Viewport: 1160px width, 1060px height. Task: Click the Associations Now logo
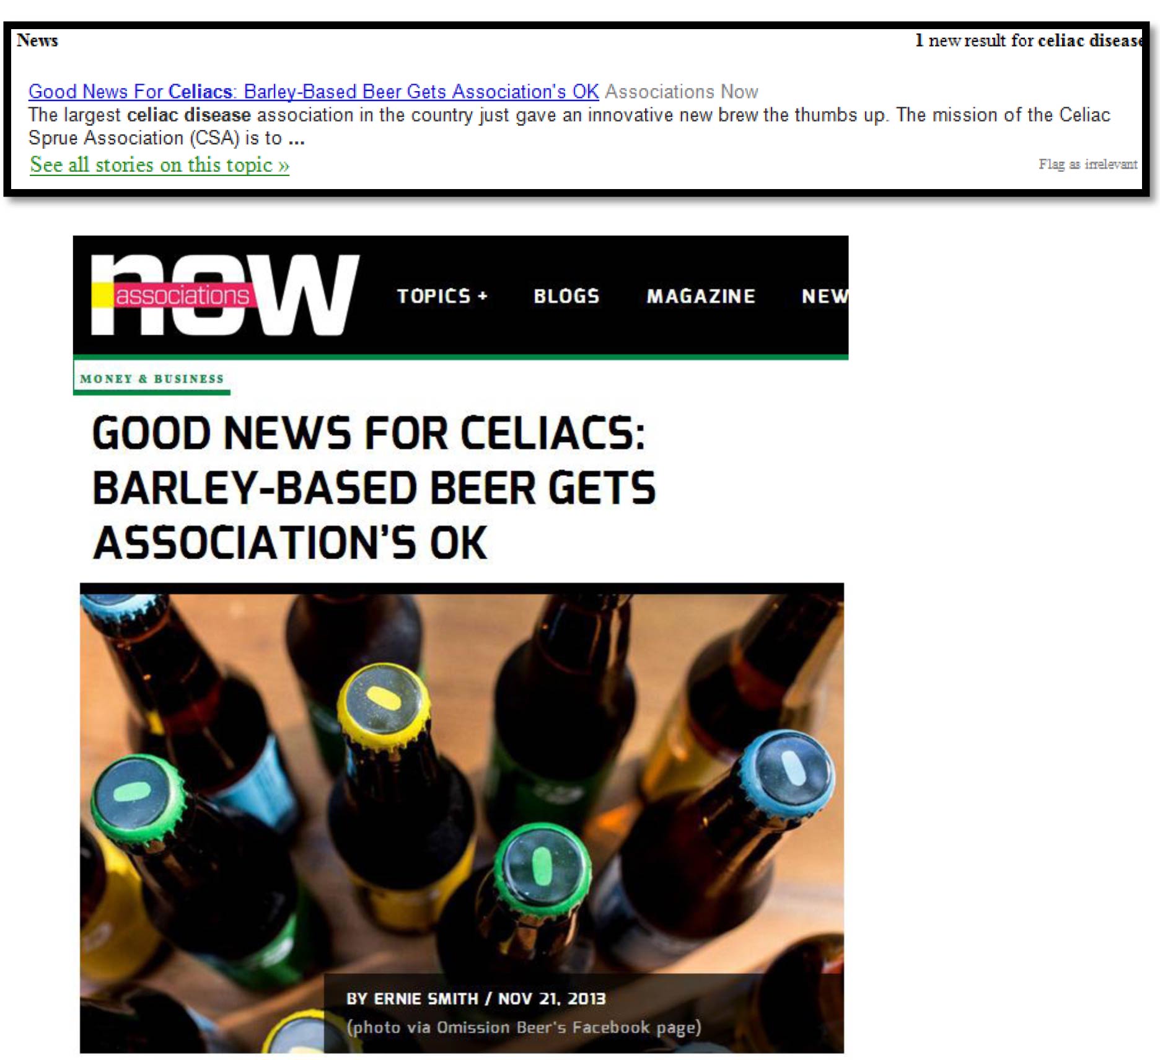tap(225, 295)
